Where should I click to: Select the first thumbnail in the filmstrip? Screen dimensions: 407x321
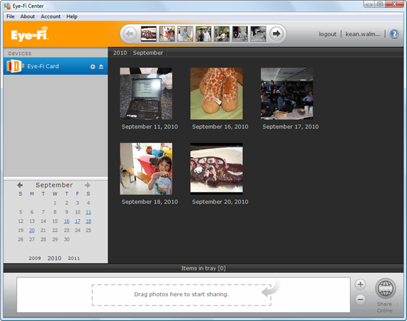pyautogui.click(x=149, y=33)
